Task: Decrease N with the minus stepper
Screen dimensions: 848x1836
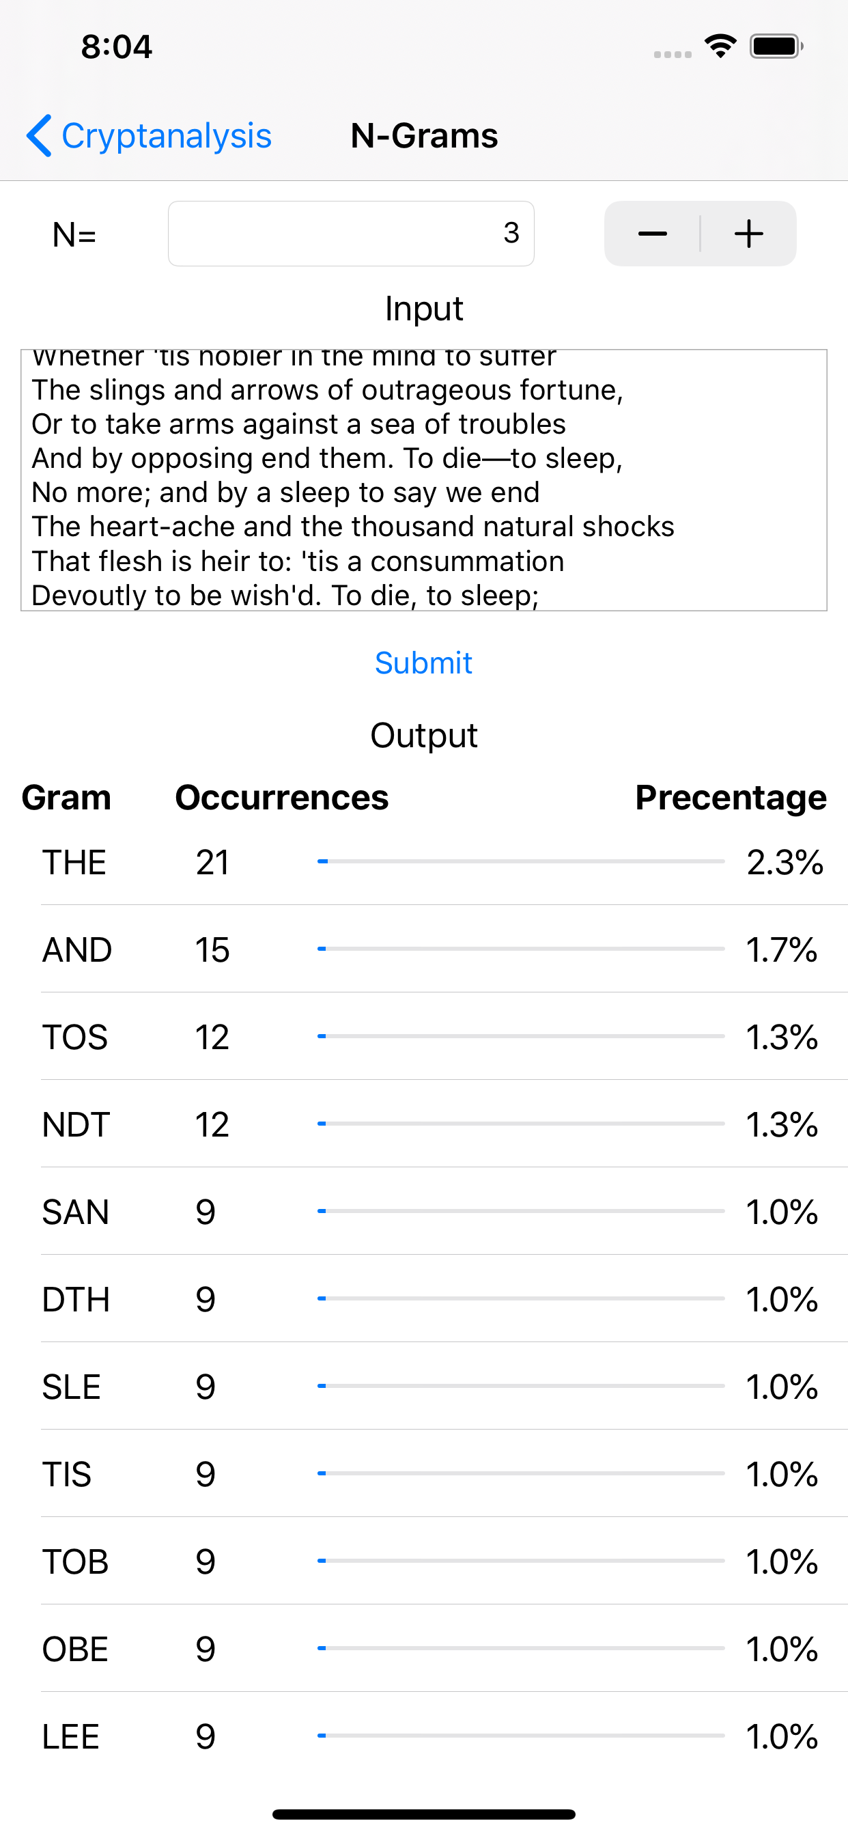Action: (652, 234)
